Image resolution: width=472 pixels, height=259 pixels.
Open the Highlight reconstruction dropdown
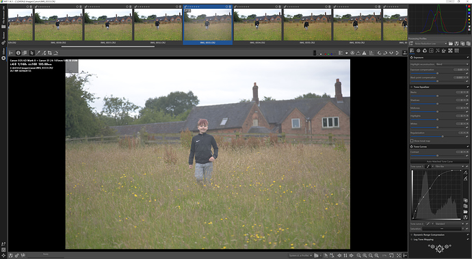452,64
